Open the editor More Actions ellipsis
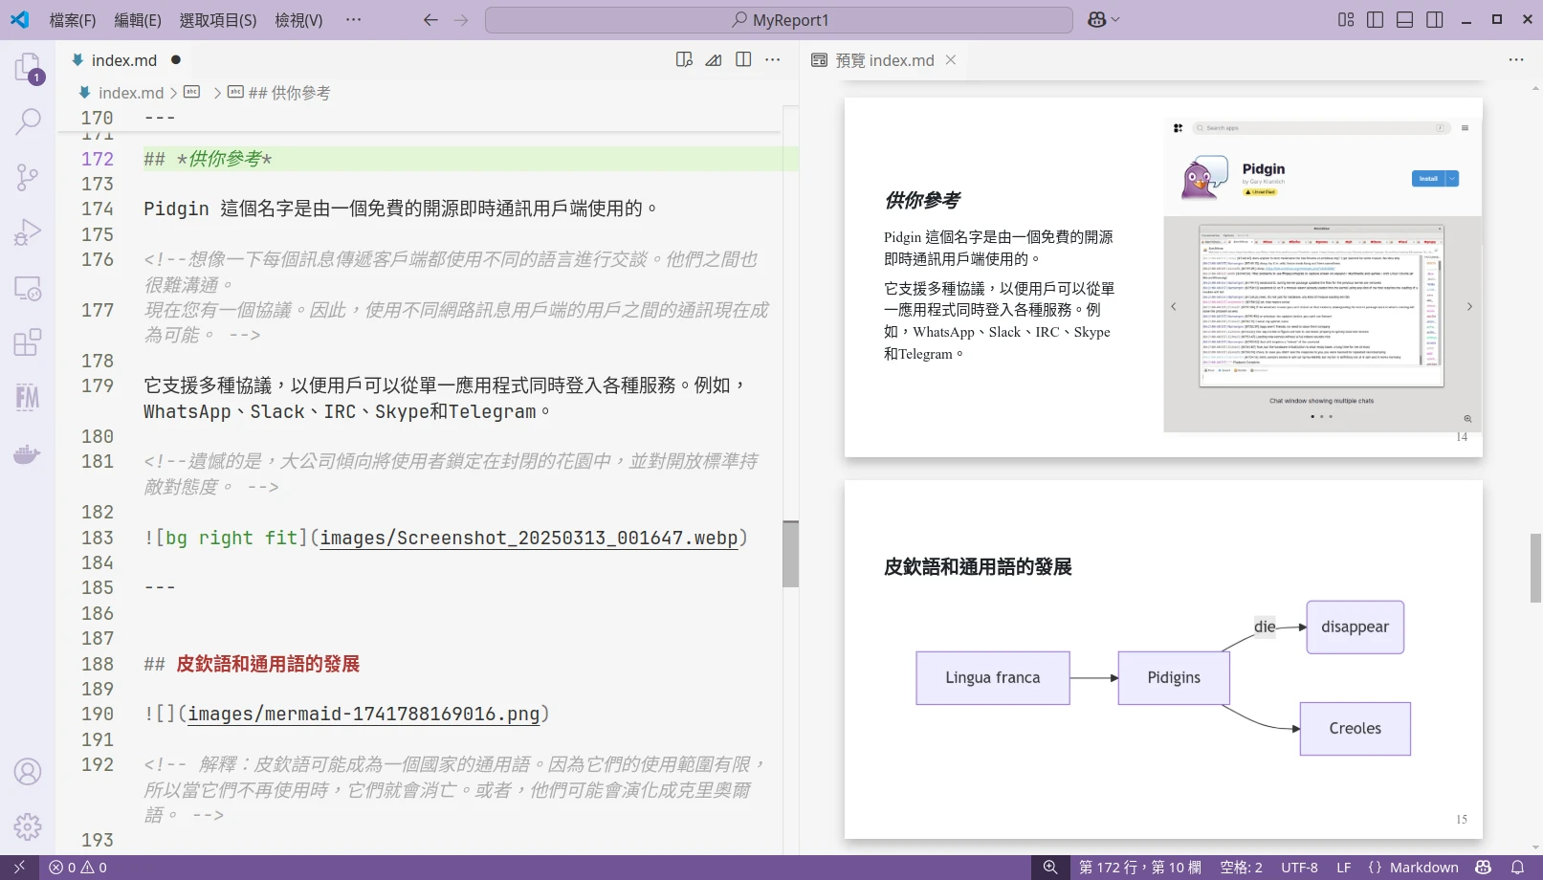Screen dimensions: 1543x880 coord(773,60)
